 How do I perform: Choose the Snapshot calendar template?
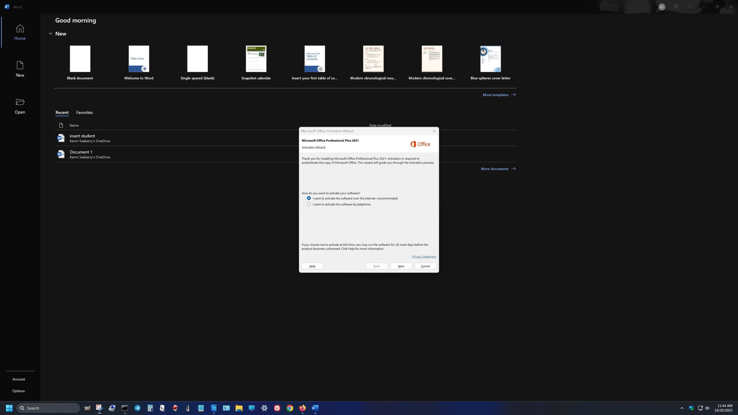[x=256, y=59]
